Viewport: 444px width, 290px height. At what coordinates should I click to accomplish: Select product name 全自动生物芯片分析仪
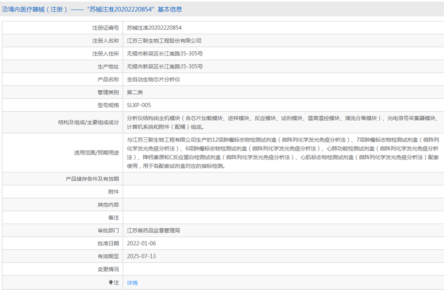154,79
